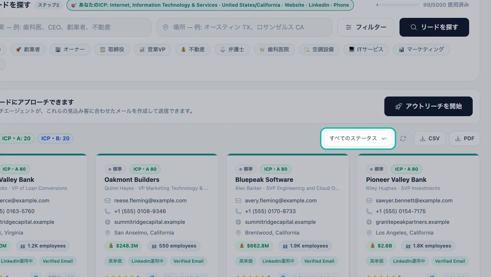Click the phone icon on the Bluepeak Software card
The height and width of the screenshot is (277, 491).
[x=239, y=211]
